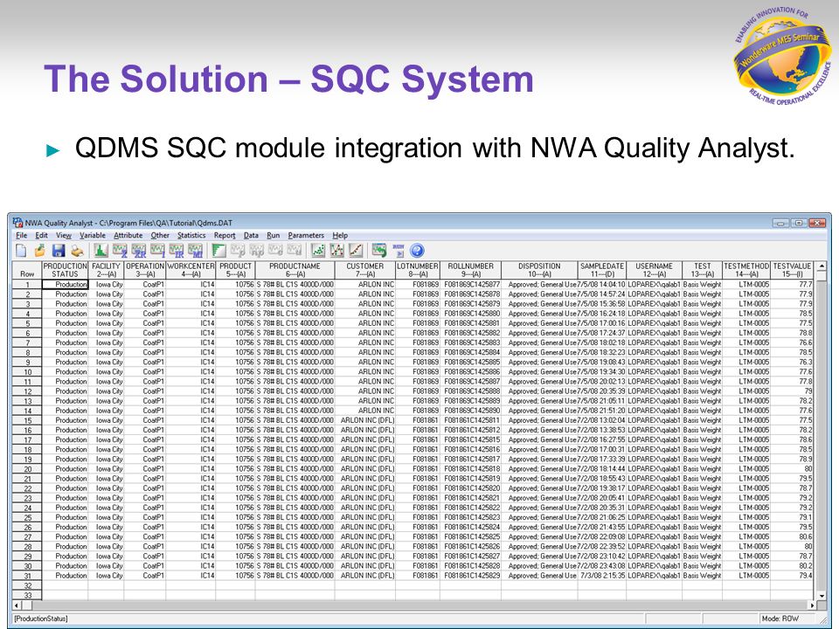Open the Individuals (I) chart icon
Viewport: 839px width, 629px height.
tap(157, 251)
